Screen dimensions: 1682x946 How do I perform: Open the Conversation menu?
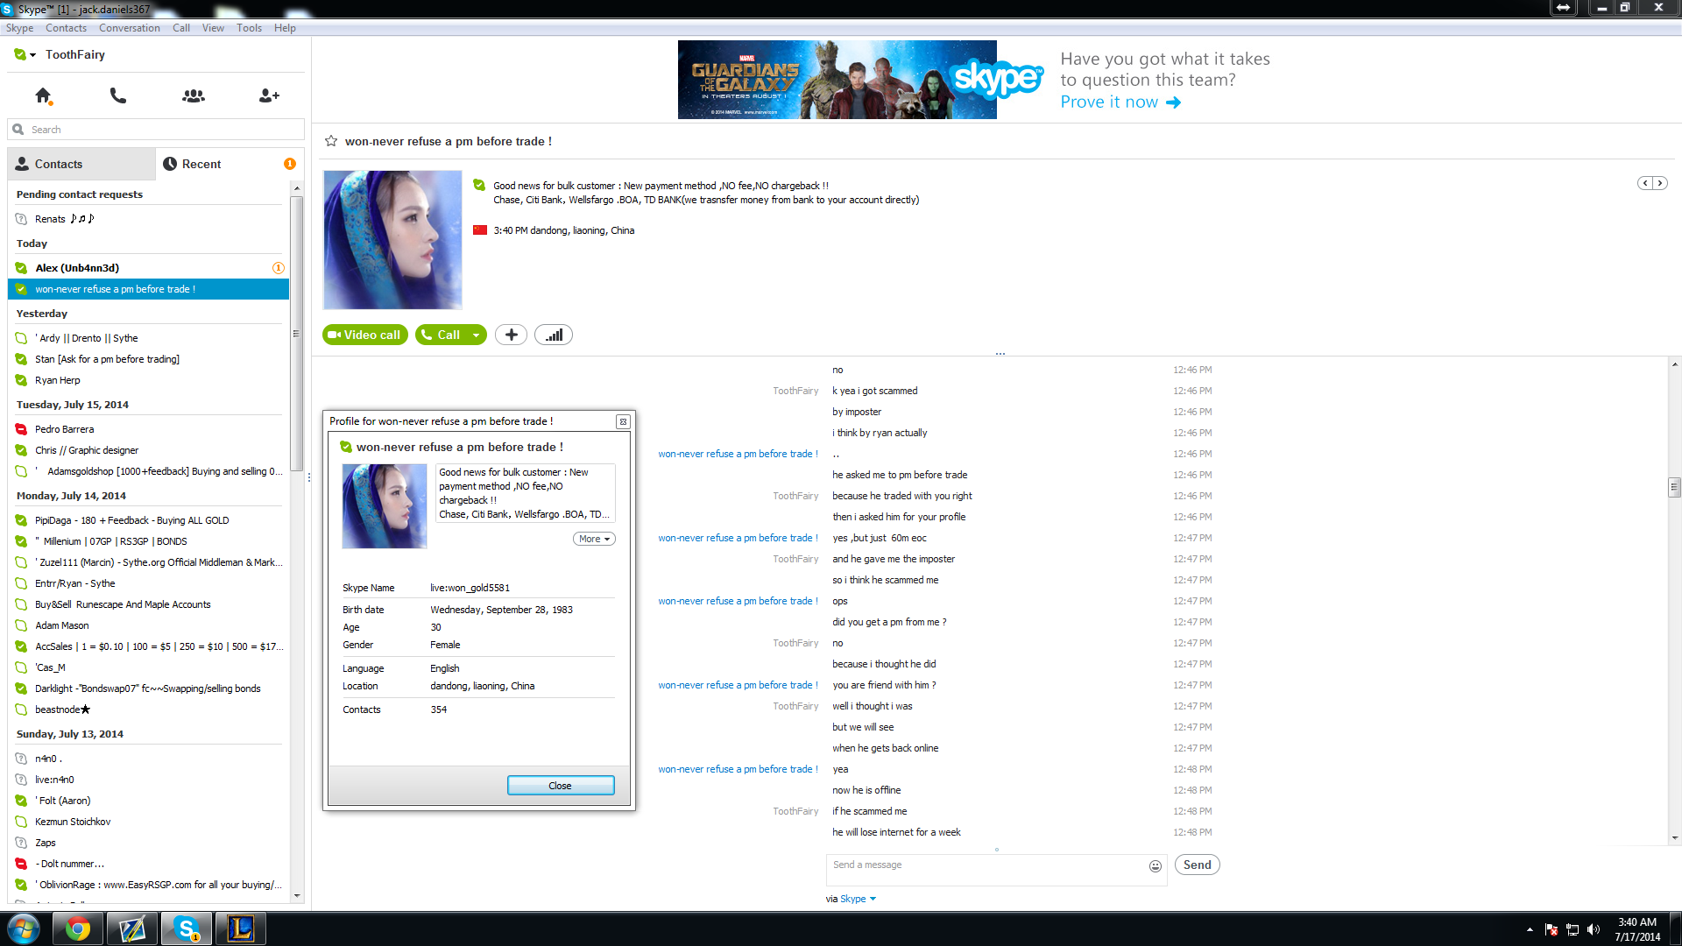click(129, 28)
